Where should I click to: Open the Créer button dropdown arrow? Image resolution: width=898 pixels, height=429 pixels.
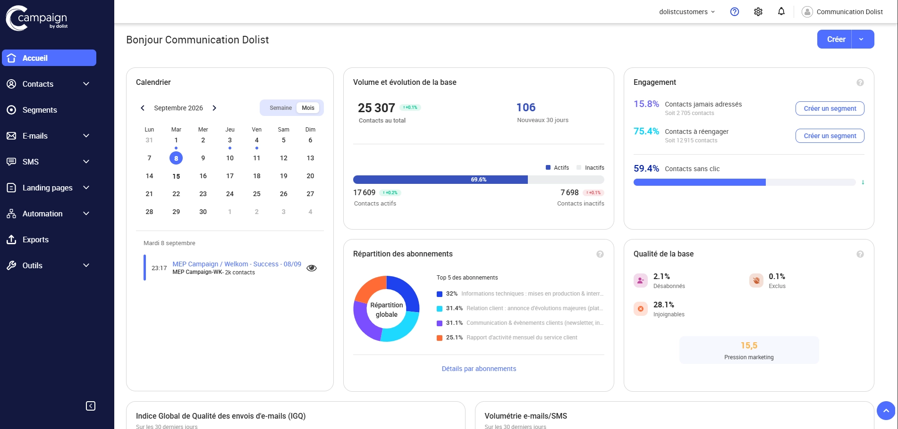(862, 39)
